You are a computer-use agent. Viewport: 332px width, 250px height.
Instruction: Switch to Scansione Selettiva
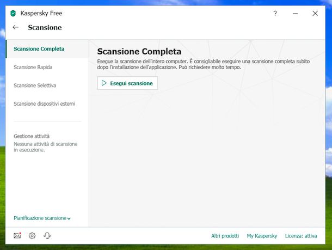pyautogui.click(x=47, y=86)
